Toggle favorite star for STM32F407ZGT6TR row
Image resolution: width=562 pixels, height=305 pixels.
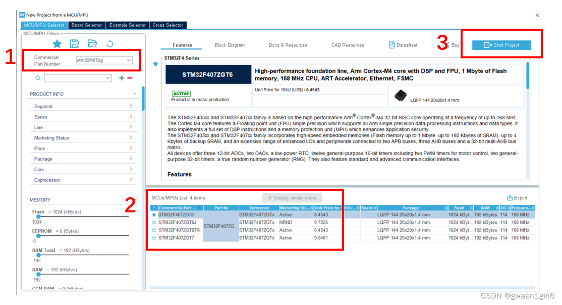(154, 231)
